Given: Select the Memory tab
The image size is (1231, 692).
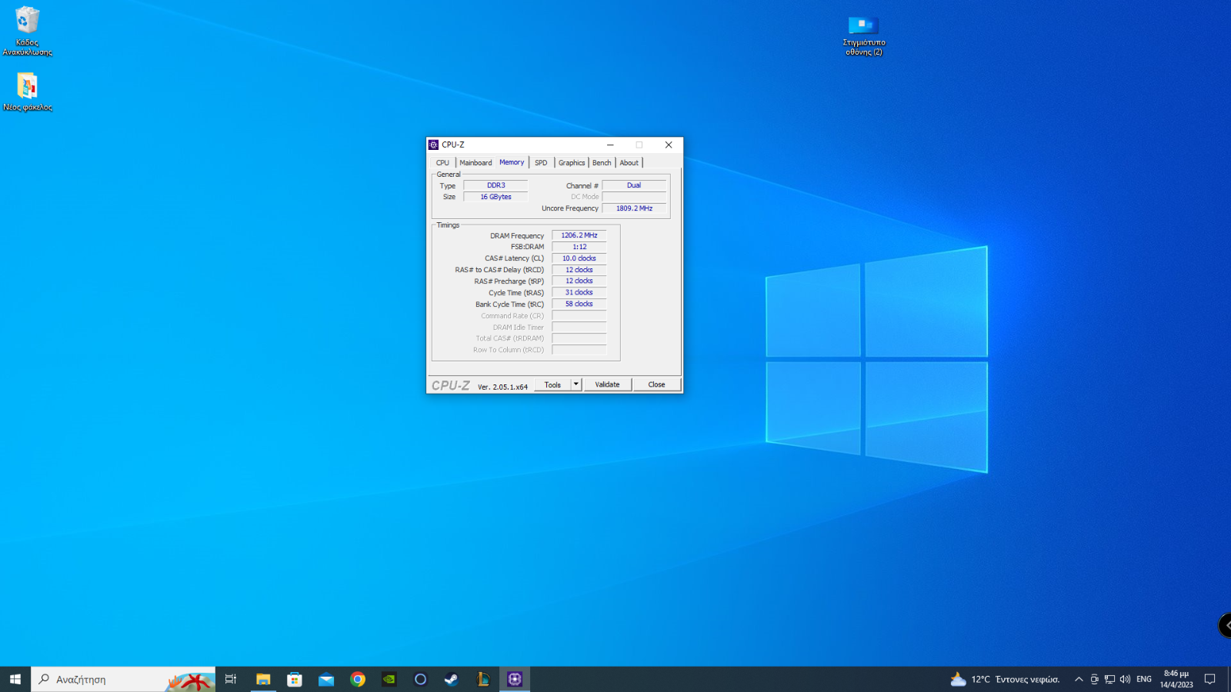Looking at the screenshot, I should click(x=512, y=162).
